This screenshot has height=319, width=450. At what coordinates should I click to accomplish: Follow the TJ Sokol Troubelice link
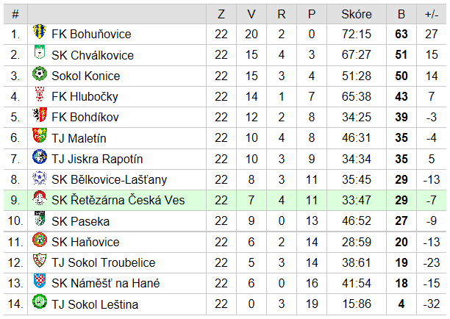pyautogui.click(x=104, y=262)
